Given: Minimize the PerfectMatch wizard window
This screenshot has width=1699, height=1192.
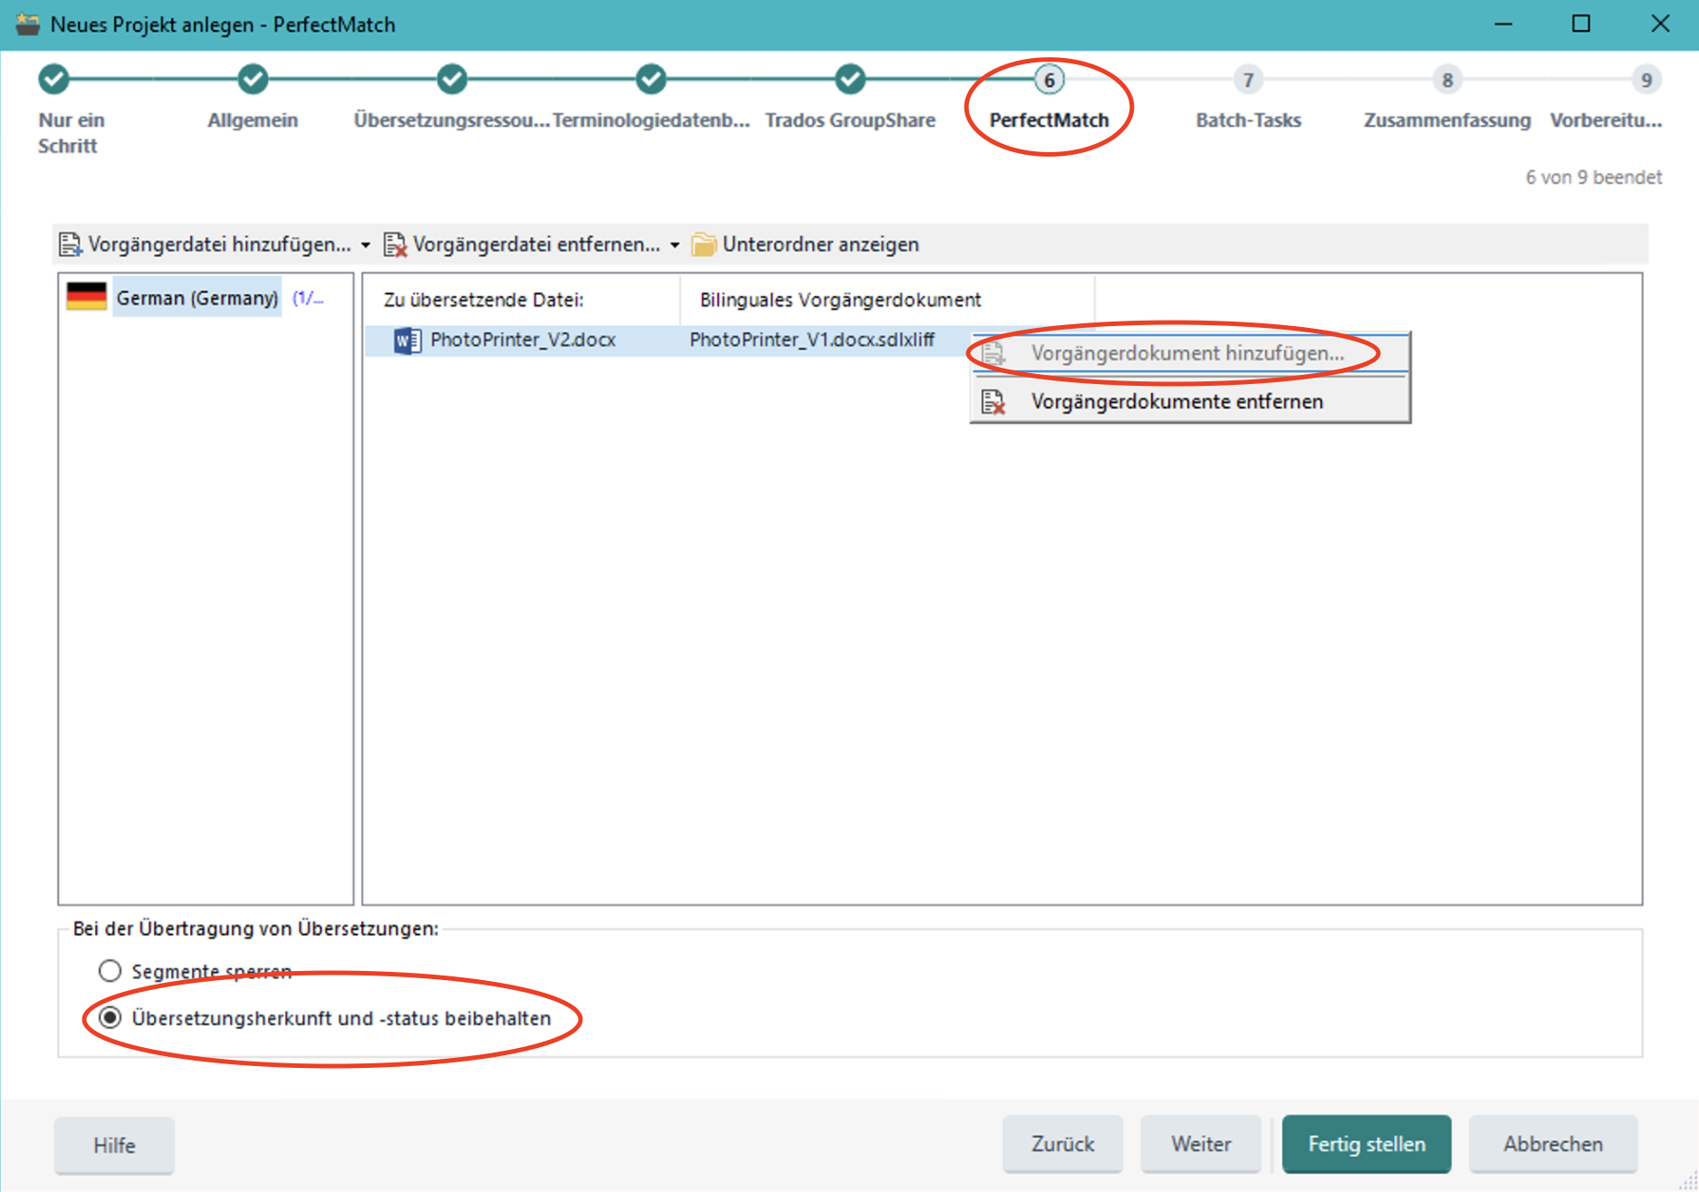Looking at the screenshot, I should tap(1503, 24).
